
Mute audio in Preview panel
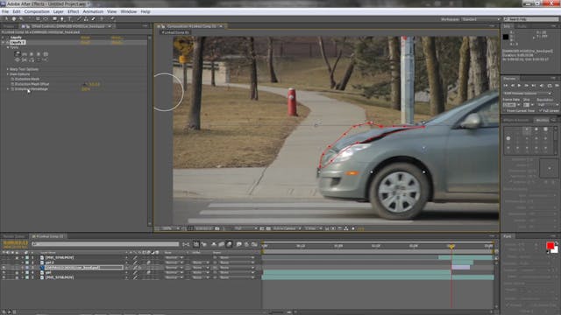coord(541,86)
